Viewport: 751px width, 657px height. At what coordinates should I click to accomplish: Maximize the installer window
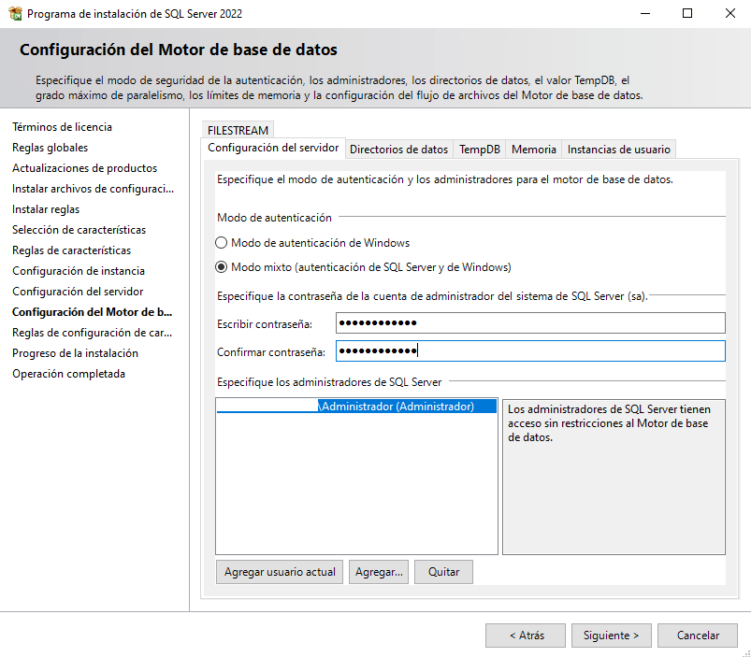tap(687, 14)
